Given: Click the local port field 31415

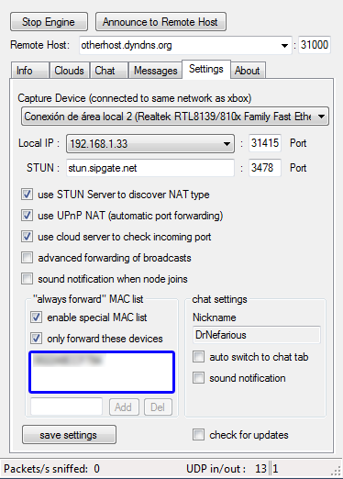Looking at the screenshot, I should (x=265, y=143).
